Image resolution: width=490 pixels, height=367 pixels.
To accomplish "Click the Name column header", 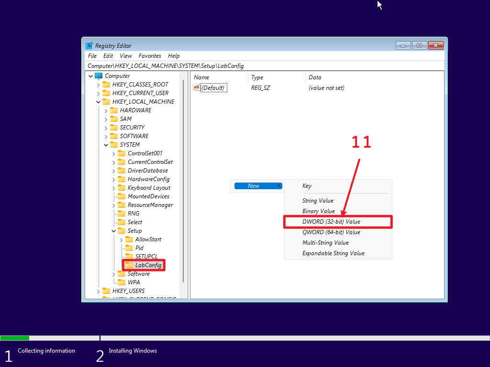I will (201, 77).
